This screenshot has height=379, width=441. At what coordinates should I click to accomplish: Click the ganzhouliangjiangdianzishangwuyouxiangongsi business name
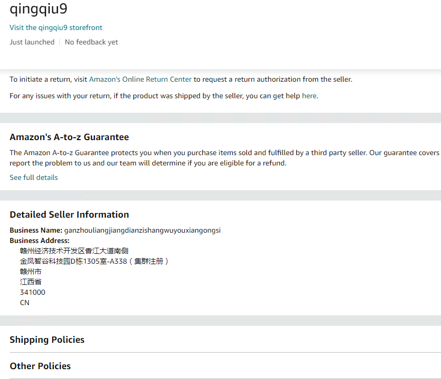pyautogui.click(x=142, y=230)
